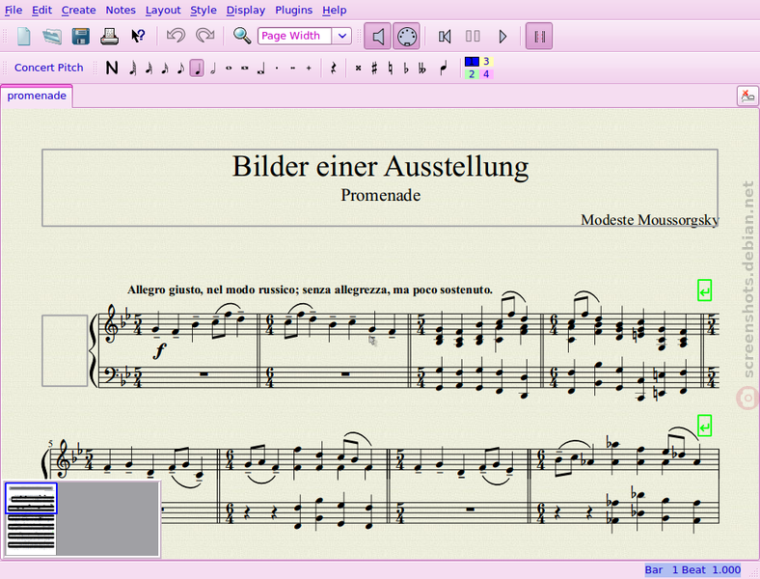
Task: Select the first system's green line break
Action: click(x=704, y=290)
